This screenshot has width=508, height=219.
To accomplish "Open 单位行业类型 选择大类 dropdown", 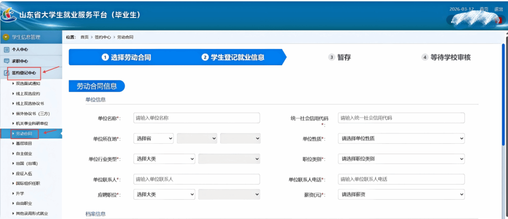I will [x=164, y=159].
